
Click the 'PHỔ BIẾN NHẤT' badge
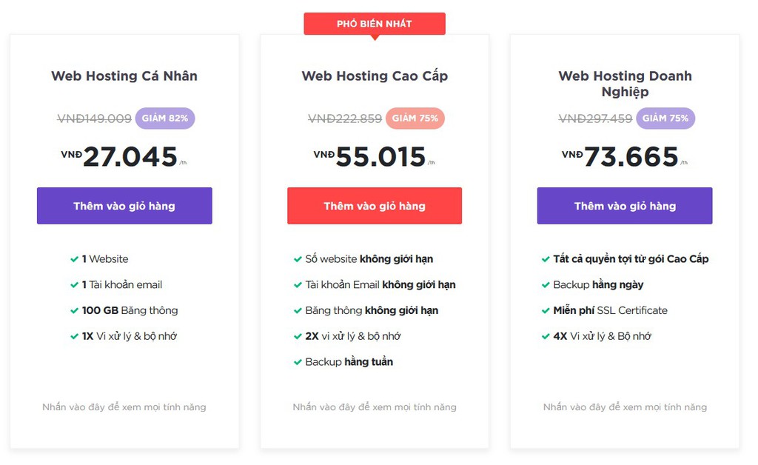(375, 24)
